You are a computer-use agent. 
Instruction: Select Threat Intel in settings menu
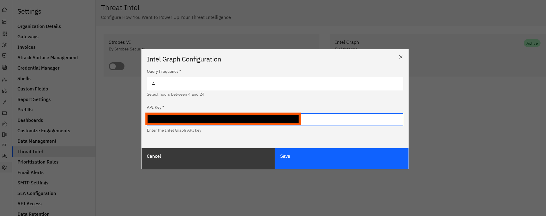click(x=30, y=151)
